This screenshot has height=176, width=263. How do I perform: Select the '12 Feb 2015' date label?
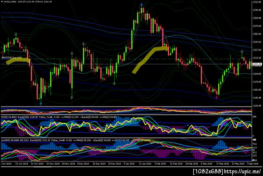point(176,164)
